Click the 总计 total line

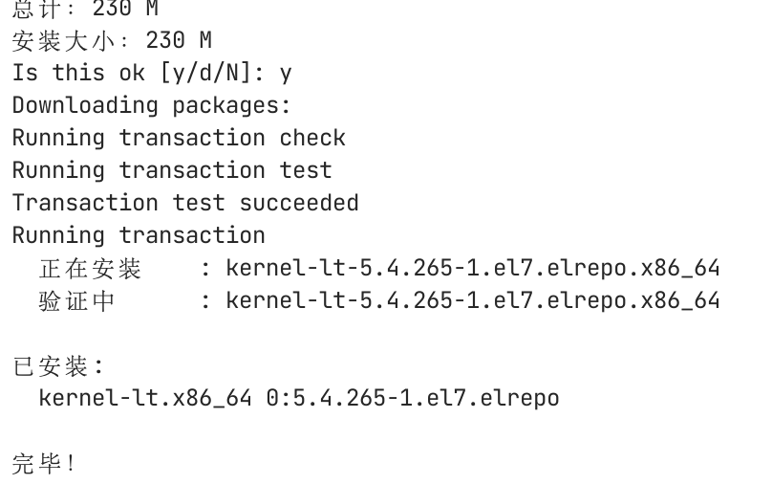click(x=85, y=9)
